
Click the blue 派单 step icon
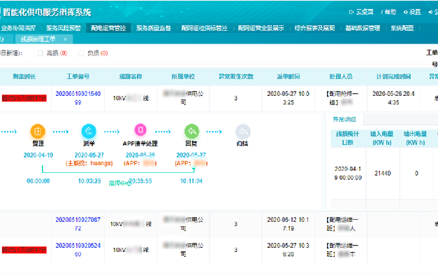click(x=89, y=131)
